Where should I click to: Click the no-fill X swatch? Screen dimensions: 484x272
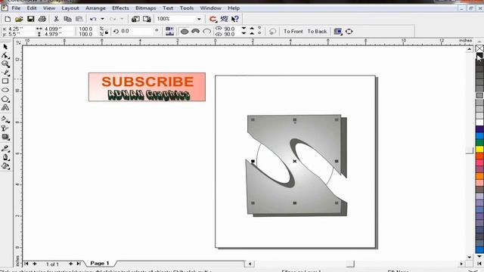coord(479,48)
